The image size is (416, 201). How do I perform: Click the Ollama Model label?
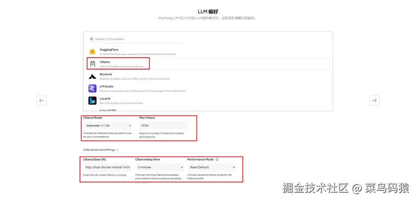click(93, 118)
